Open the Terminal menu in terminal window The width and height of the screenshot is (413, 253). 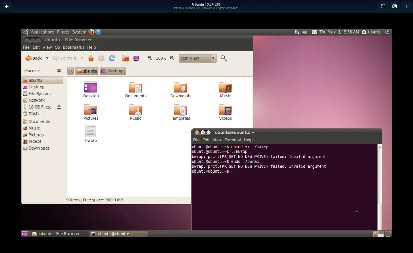[x=233, y=140]
